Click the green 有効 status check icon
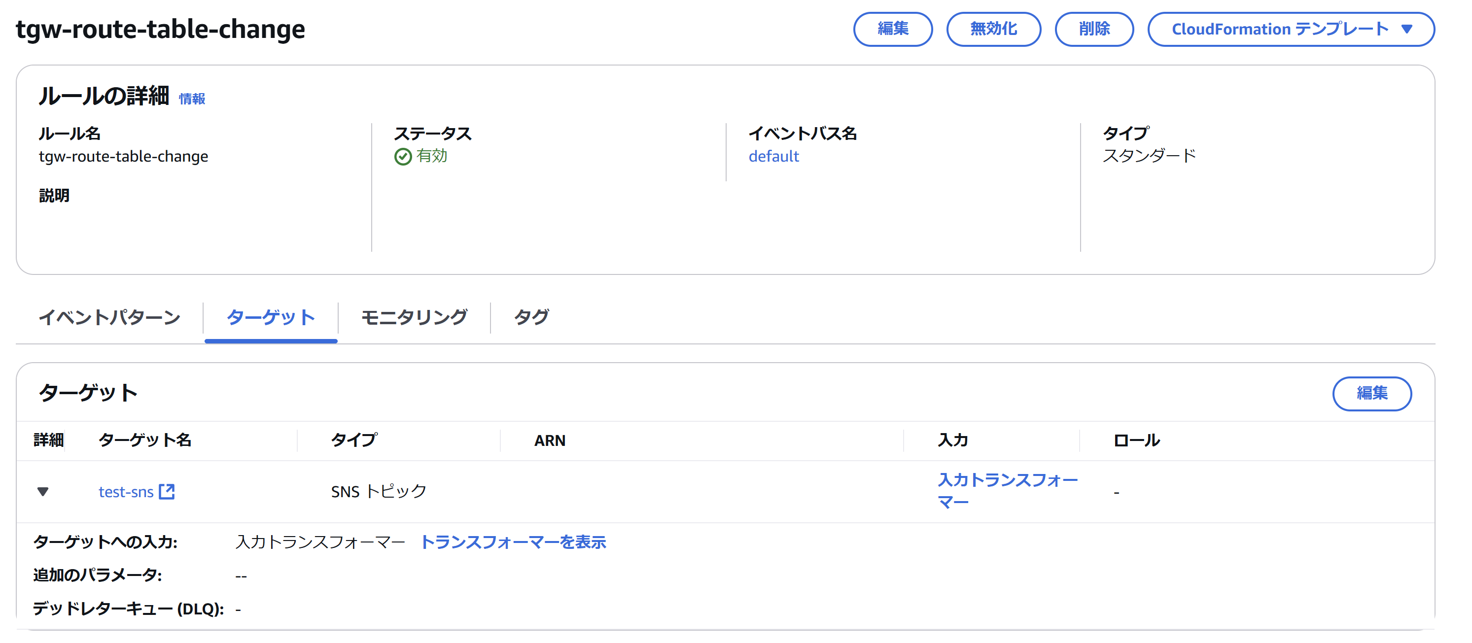The width and height of the screenshot is (1472, 643). 403,157
